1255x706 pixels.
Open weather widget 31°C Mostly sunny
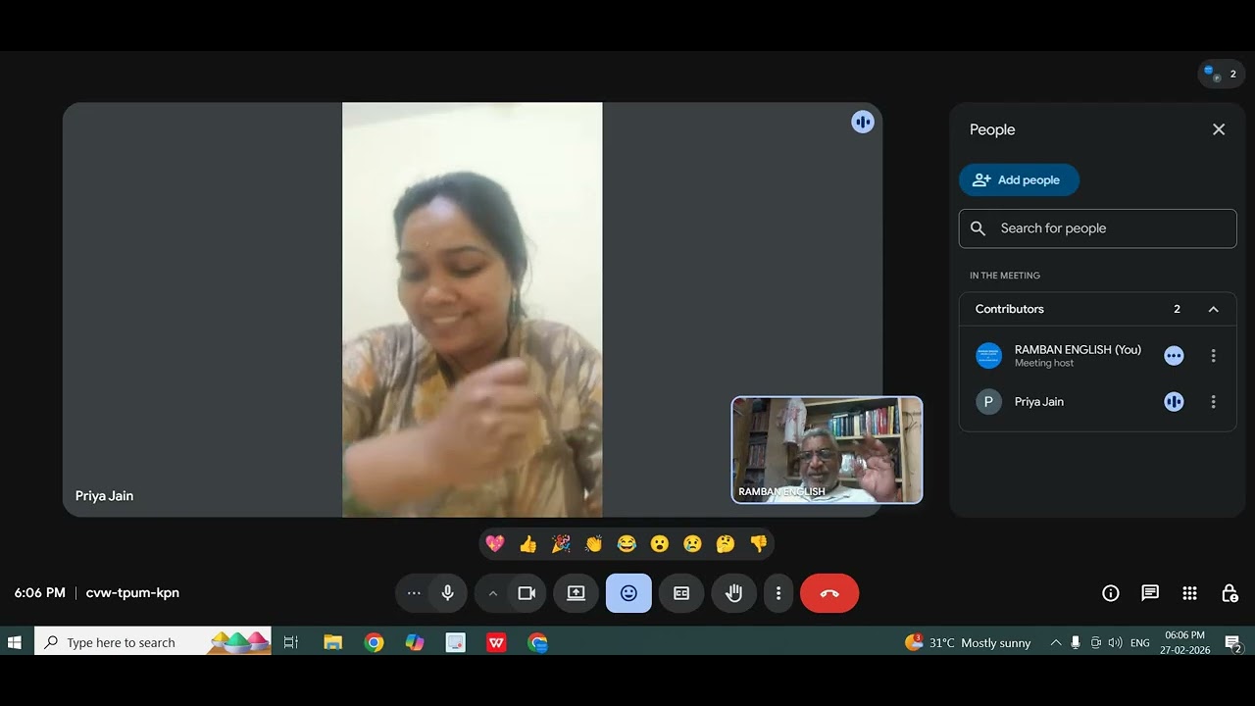[968, 642]
